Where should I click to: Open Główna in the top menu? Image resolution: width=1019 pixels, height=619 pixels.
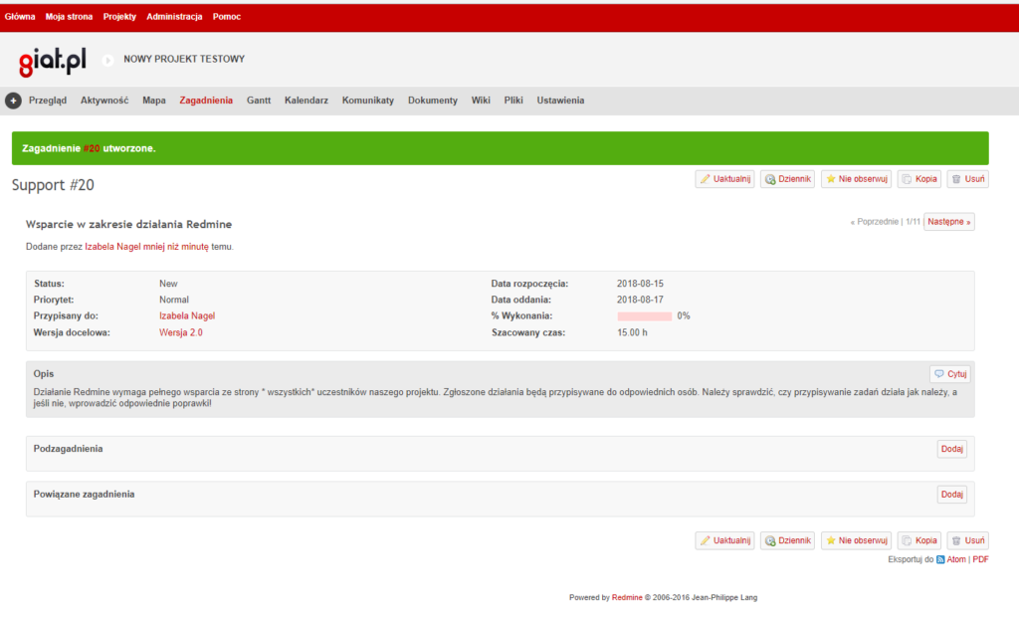(20, 17)
